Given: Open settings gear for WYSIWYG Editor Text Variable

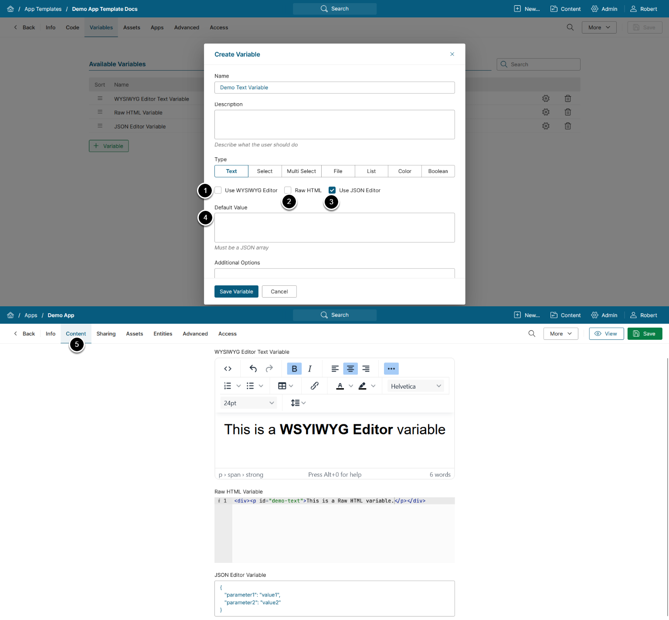Looking at the screenshot, I should coord(546,98).
